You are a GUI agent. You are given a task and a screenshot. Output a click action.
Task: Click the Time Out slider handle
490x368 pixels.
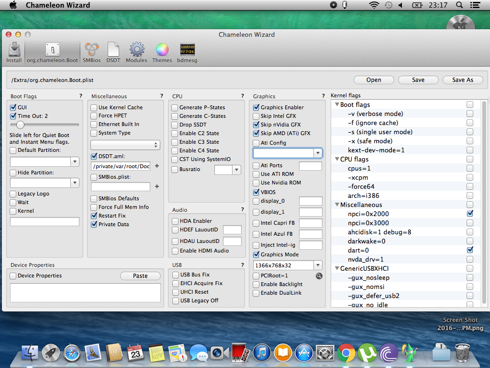pos(20,125)
